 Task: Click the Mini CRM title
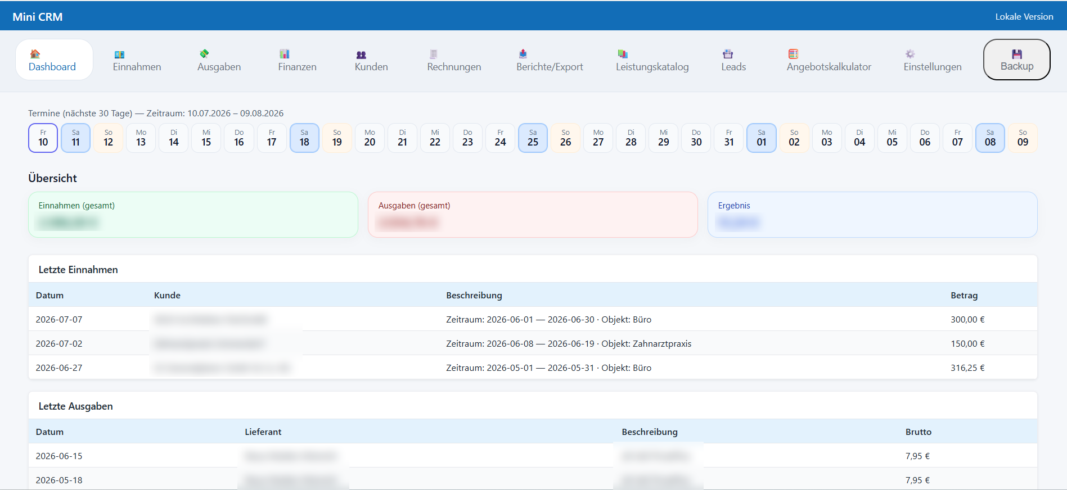coord(38,17)
